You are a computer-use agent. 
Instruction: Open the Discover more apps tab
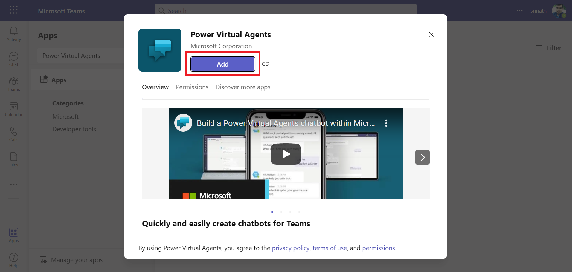pyautogui.click(x=243, y=87)
